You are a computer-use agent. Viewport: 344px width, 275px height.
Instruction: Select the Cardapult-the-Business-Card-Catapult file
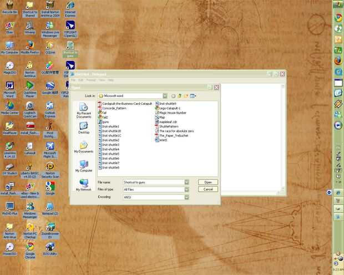[x=125, y=104]
